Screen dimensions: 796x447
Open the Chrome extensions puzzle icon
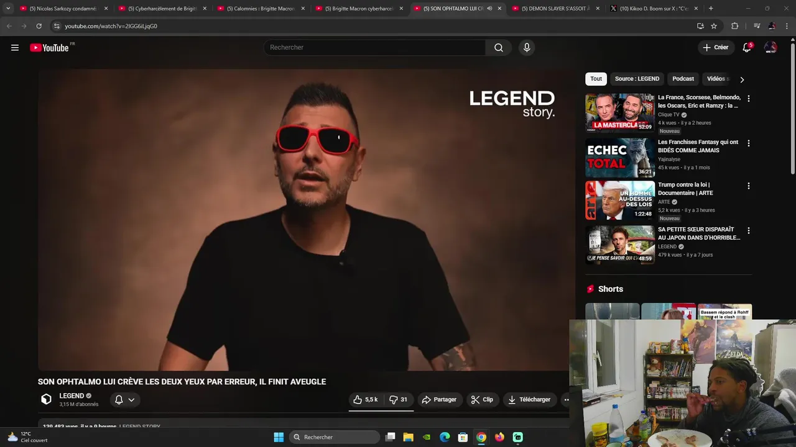tap(735, 26)
